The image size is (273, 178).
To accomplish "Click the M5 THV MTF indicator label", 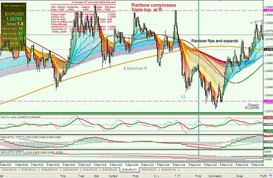I will pos(31,137).
